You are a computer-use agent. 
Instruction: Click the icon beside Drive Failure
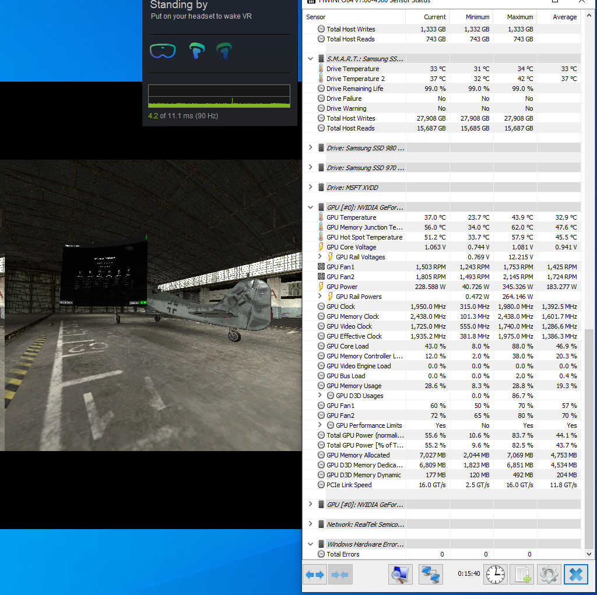tap(321, 98)
